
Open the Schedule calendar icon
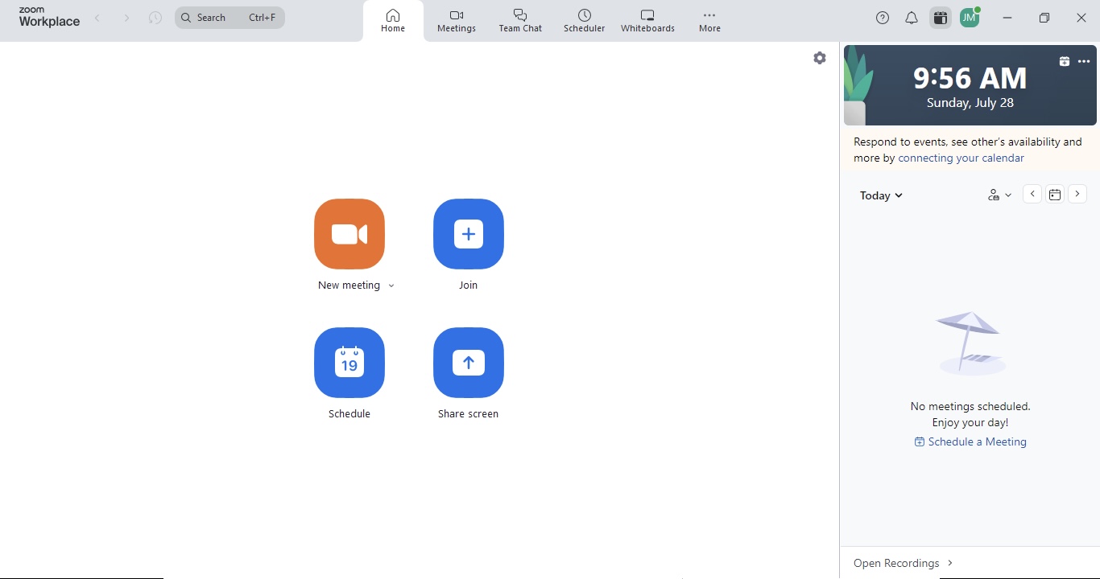pyautogui.click(x=349, y=363)
